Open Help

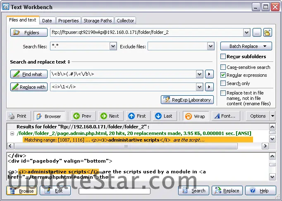click(260, 191)
